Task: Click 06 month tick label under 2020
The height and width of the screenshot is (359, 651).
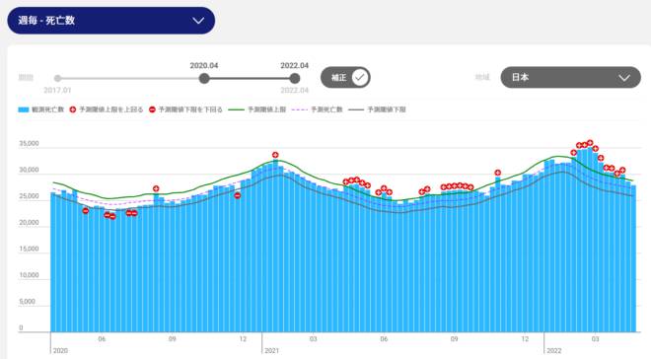Action: tap(102, 339)
